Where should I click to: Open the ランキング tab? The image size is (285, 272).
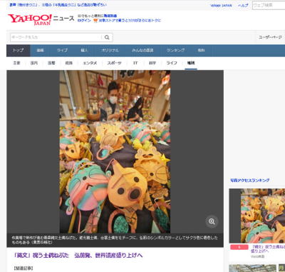coord(175,51)
